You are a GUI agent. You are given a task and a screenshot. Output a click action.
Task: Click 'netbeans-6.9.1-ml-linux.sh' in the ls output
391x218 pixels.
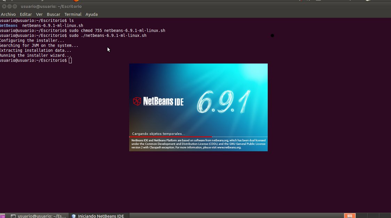click(x=53, y=25)
